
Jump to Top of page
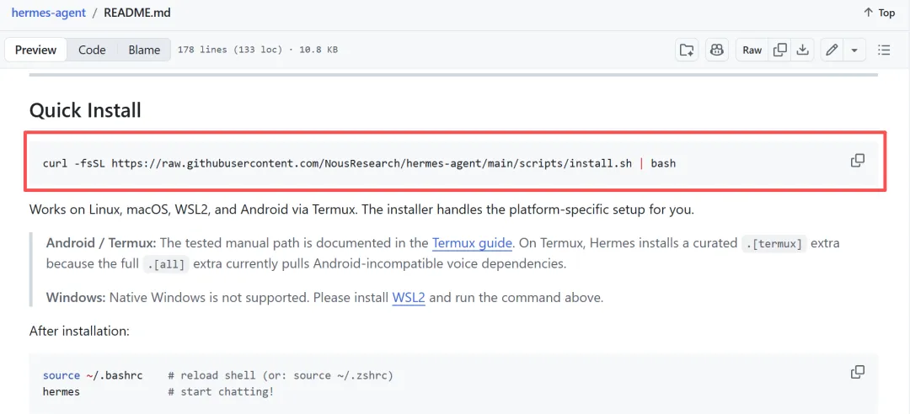tap(879, 13)
